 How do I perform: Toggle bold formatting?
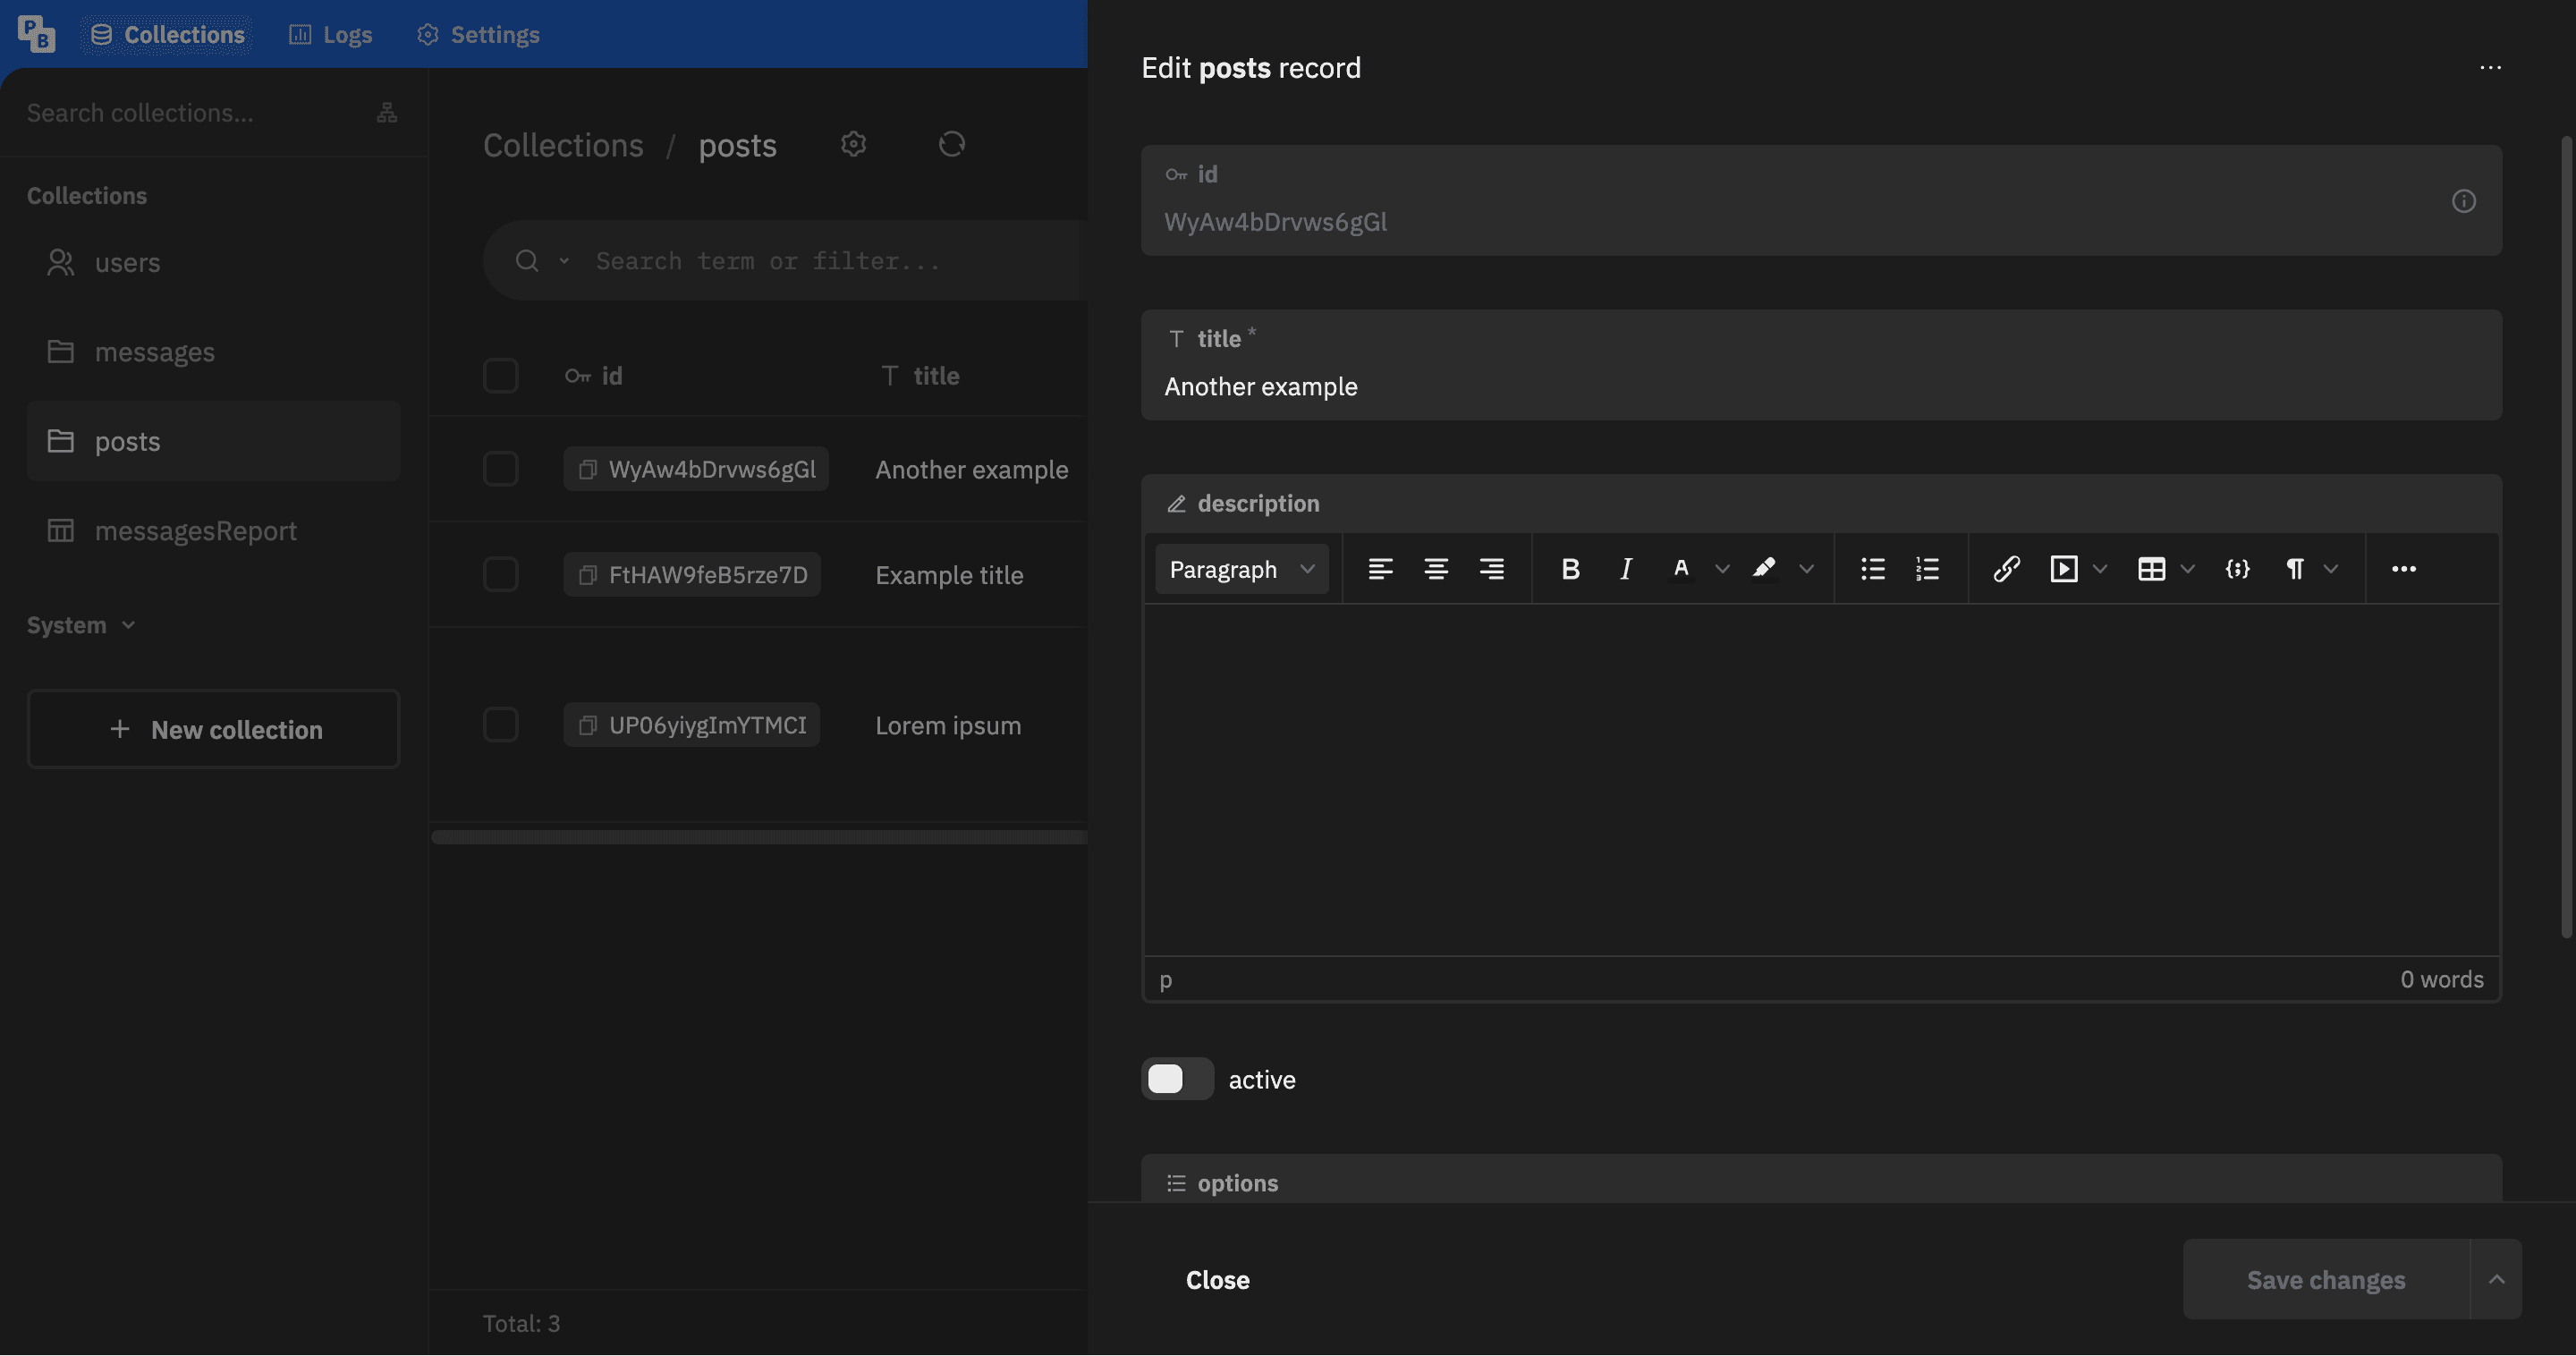(x=1570, y=569)
